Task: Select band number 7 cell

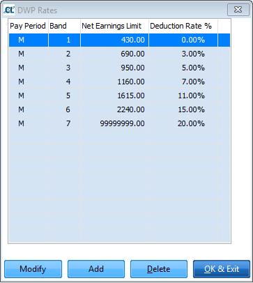Action: (x=64, y=123)
